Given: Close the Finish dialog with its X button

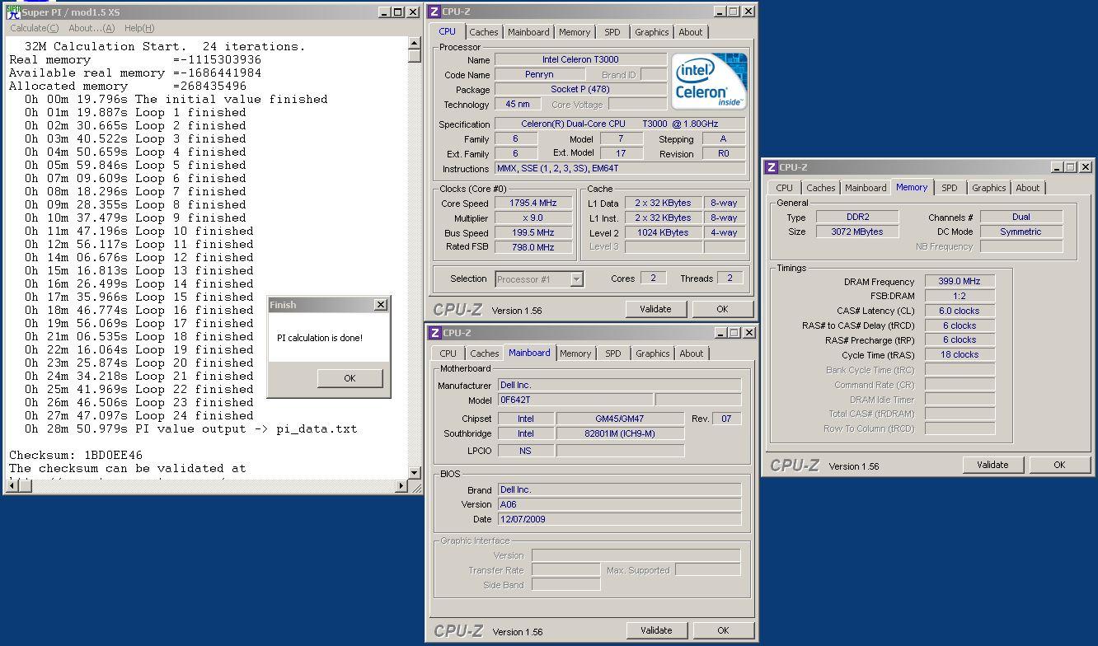Looking at the screenshot, I should coord(380,305).
